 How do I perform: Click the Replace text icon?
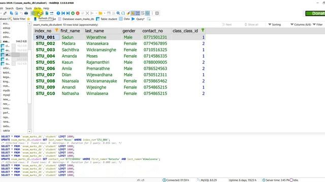click(x=123, y=13)
